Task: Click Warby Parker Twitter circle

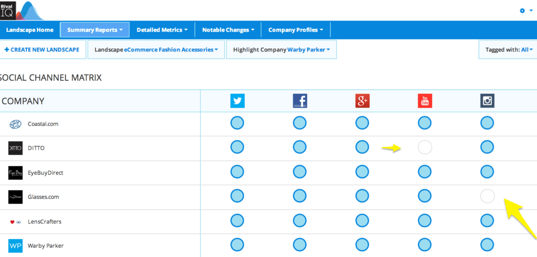Action: pos(238,245)
